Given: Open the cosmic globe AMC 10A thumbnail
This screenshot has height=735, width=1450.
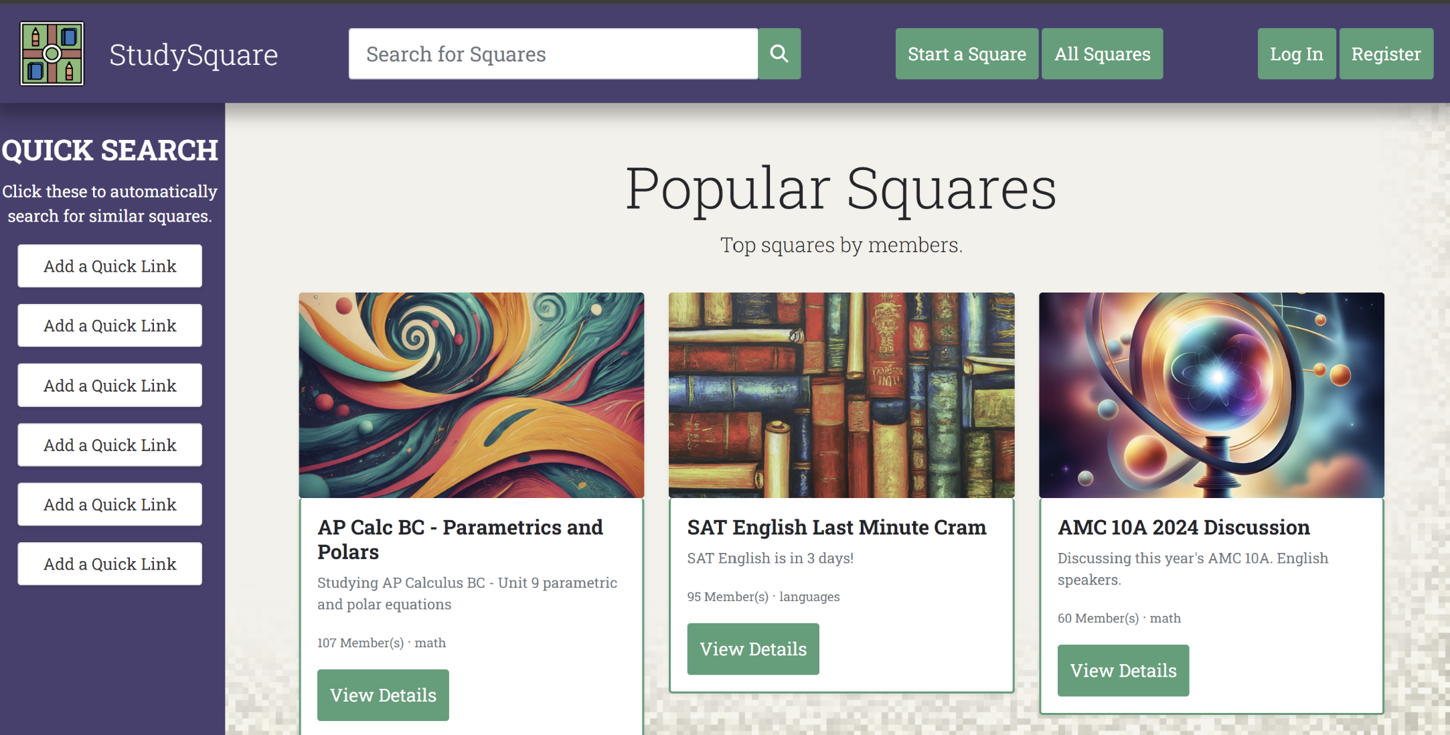Looking at the screenshot, I should click(x=1211, y=395).
